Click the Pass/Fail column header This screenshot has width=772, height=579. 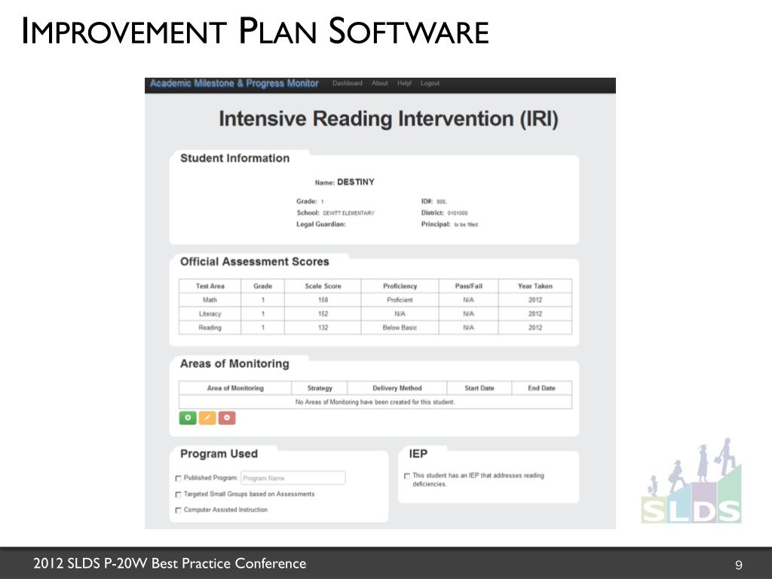pyautogui.click(x=468, y=286)
